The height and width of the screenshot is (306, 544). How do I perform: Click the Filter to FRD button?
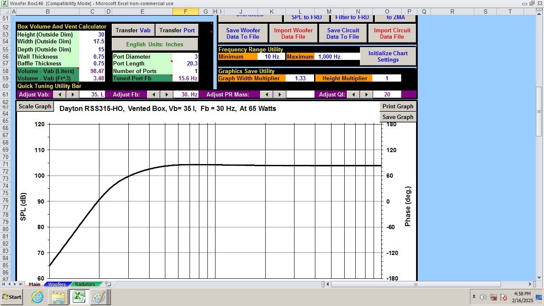click(352, 17)
